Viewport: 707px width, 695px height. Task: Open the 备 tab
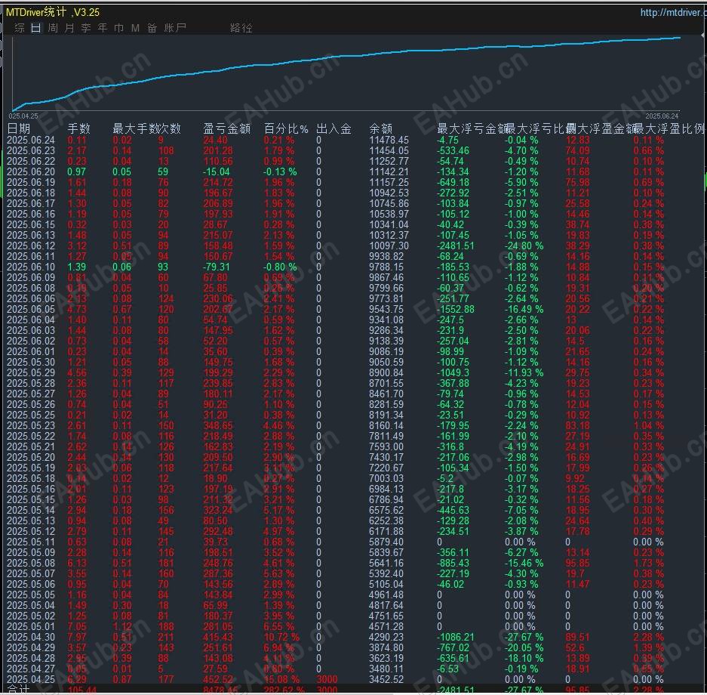[x=152, y=28]
